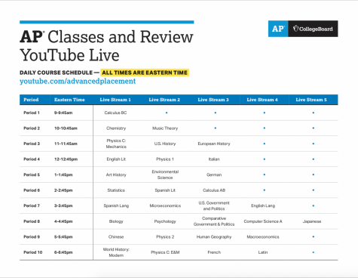Click the Period 1 row label

[32, 113]
